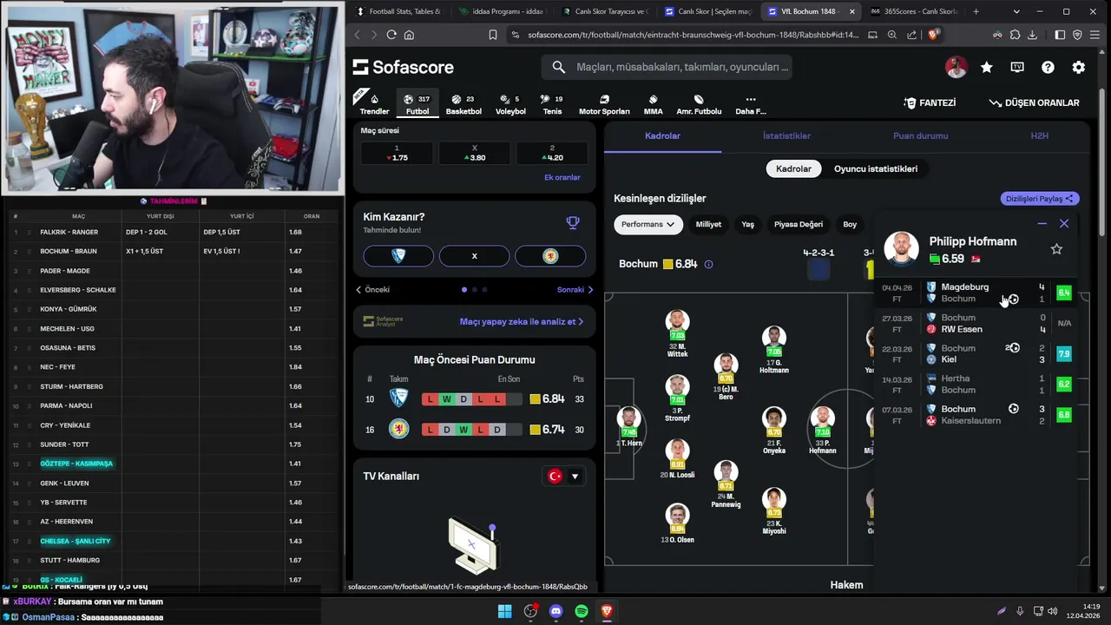Click the trophy icon in Kim Kazanır
Viewport: 1111px width, 625px height.
pos(573,222)
